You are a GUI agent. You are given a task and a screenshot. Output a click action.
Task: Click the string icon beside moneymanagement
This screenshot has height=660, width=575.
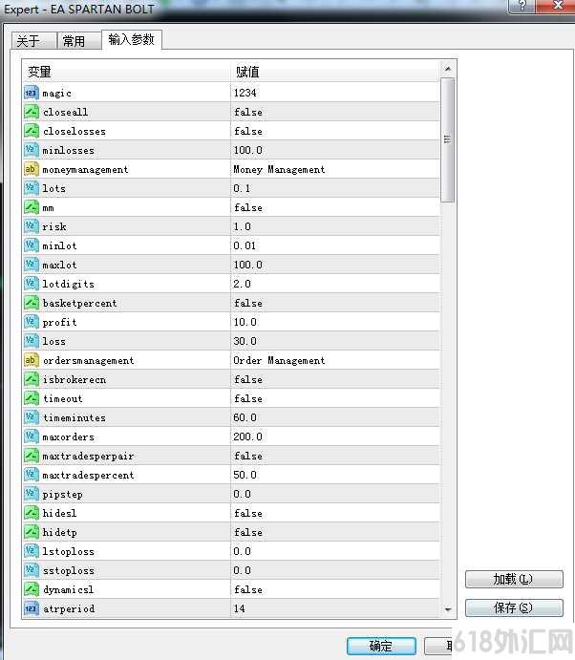click(x=32, y=169)
